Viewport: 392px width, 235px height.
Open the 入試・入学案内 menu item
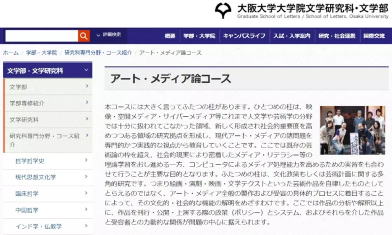pyautogui.click(x=292, y=36)
